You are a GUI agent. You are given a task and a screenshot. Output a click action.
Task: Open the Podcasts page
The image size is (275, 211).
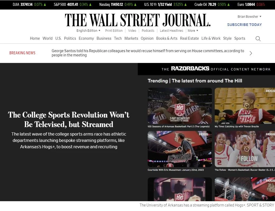pyautogui.click(x=148, y=30)
